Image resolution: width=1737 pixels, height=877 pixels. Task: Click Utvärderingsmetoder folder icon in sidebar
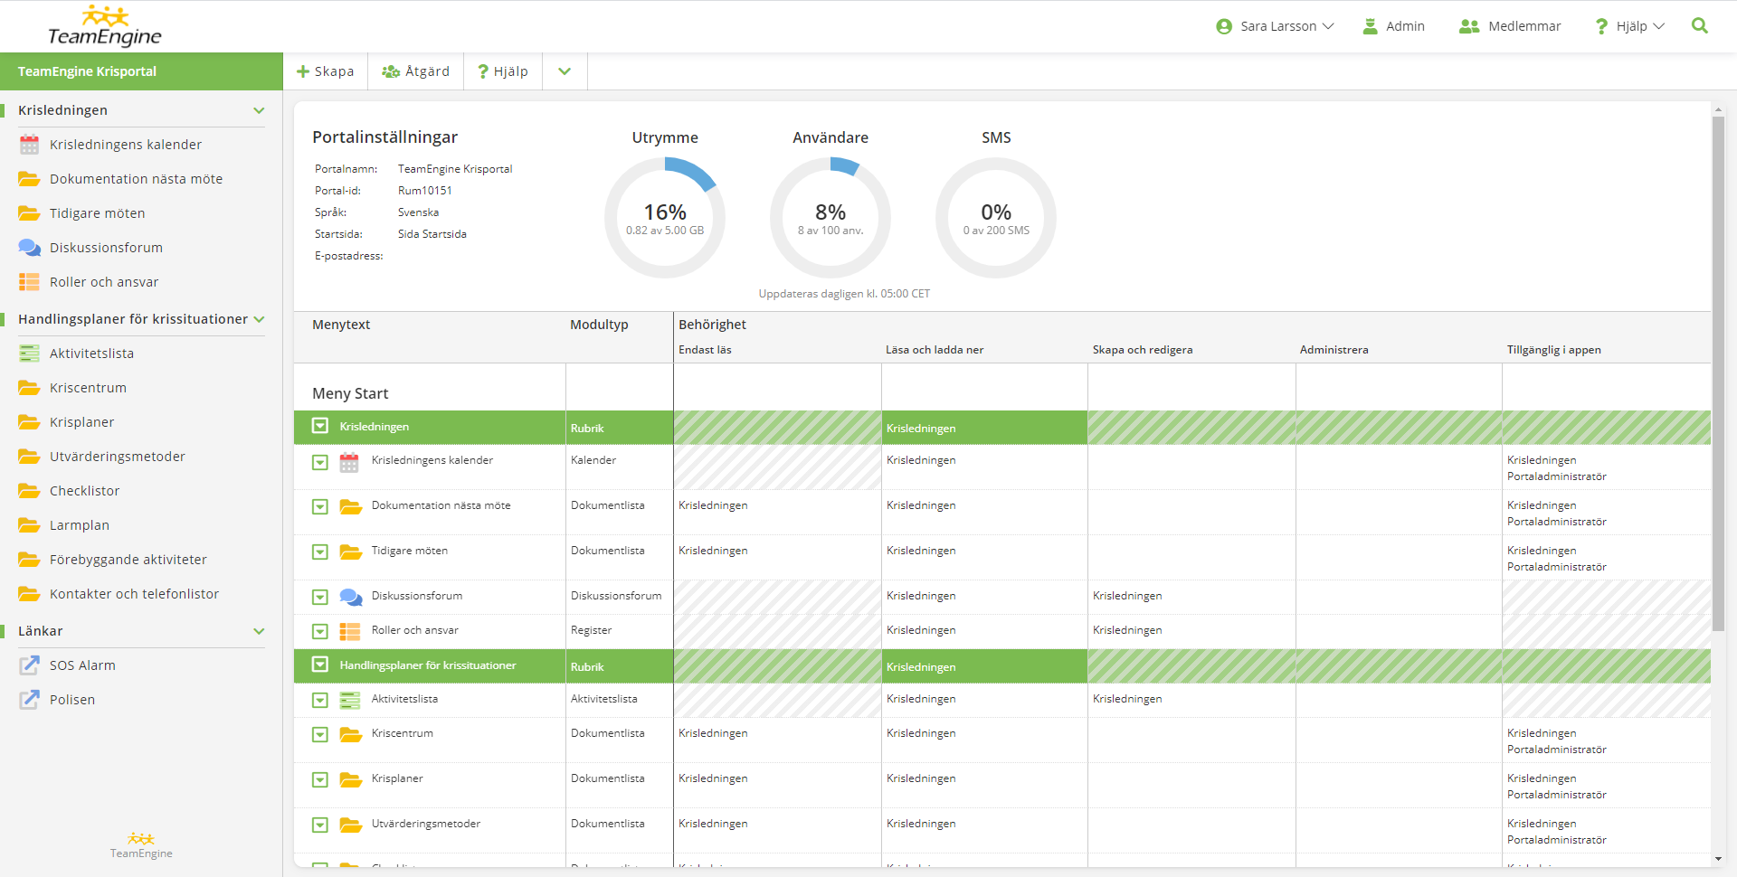tap(30, 457)
